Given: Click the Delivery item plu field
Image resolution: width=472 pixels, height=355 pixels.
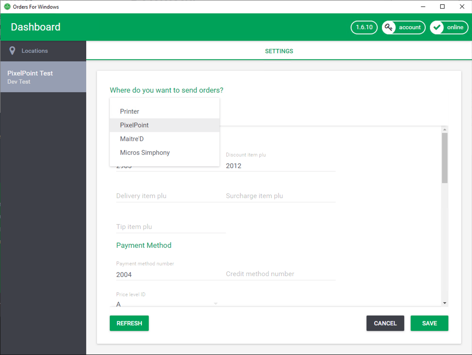Looking at the screenshot, I should coord(171,196).
